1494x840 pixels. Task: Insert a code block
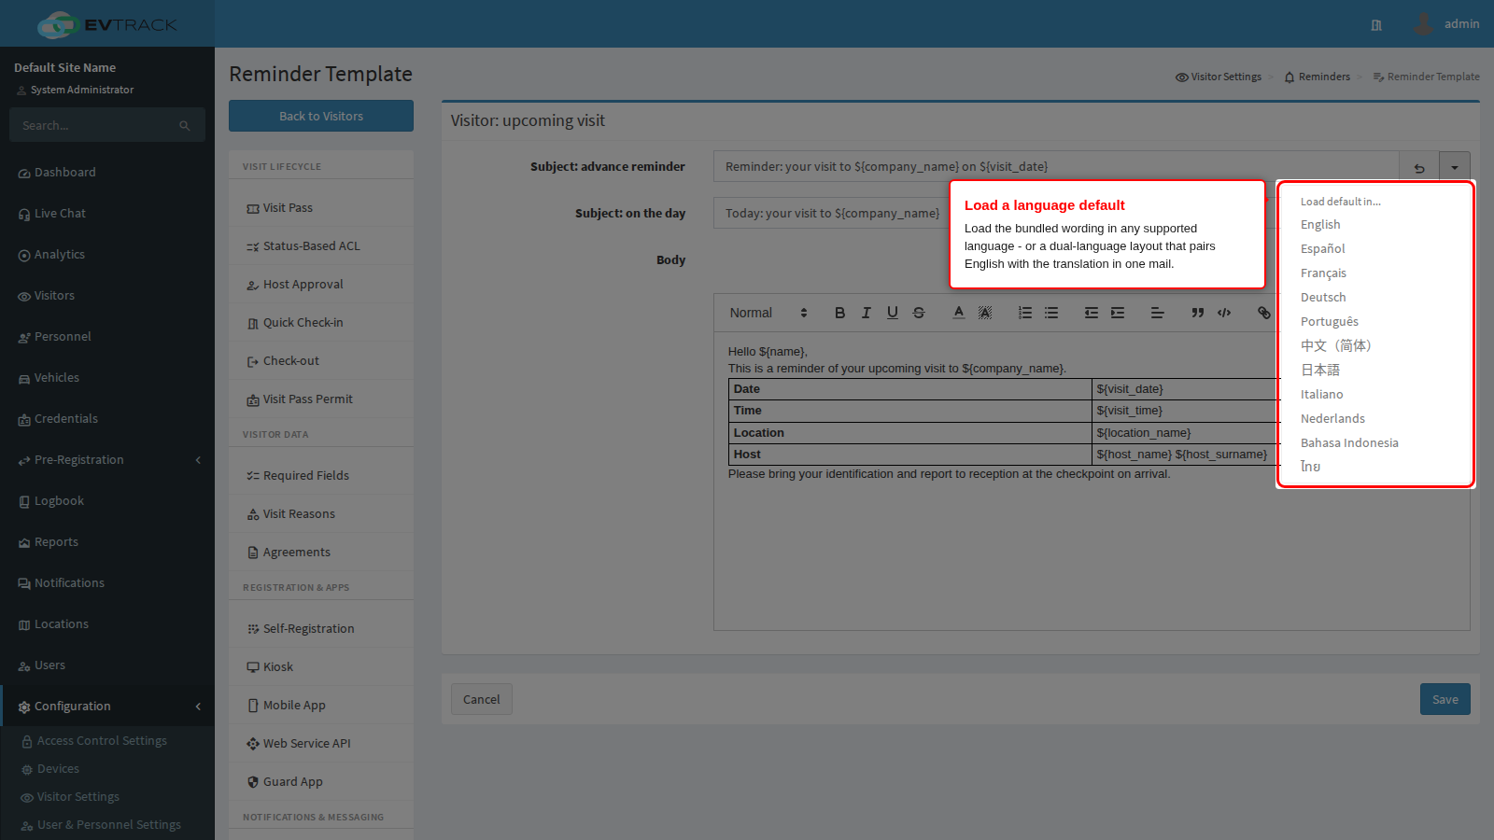tap(1223, 313)
